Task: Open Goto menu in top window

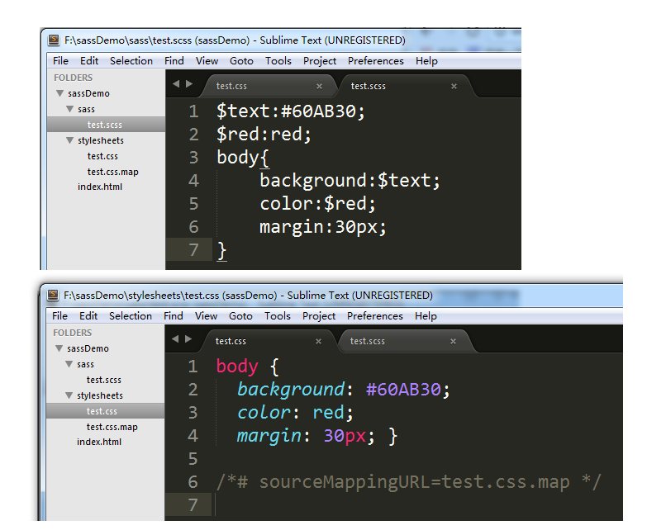Action: (x=241, y=61)
